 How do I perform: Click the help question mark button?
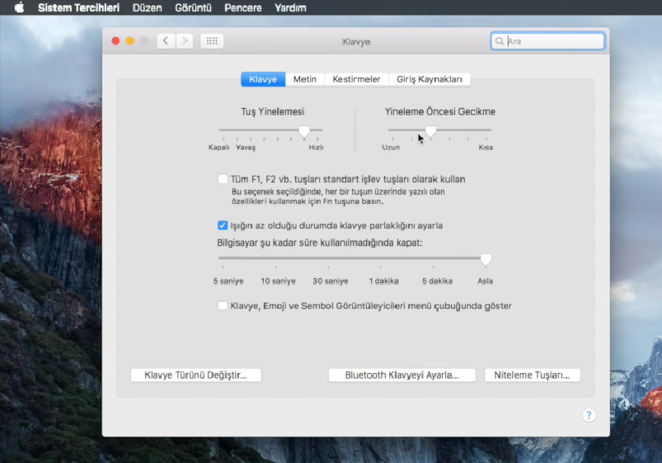(x=589, y=415)
